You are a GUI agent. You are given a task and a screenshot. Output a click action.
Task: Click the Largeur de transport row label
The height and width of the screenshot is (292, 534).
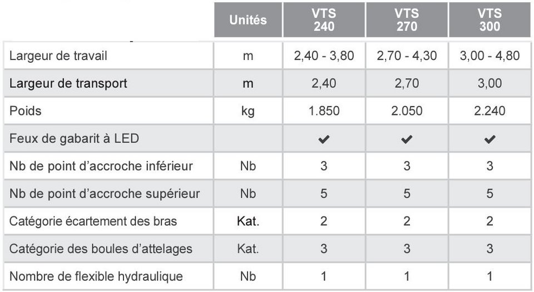[x=68, y=83]
